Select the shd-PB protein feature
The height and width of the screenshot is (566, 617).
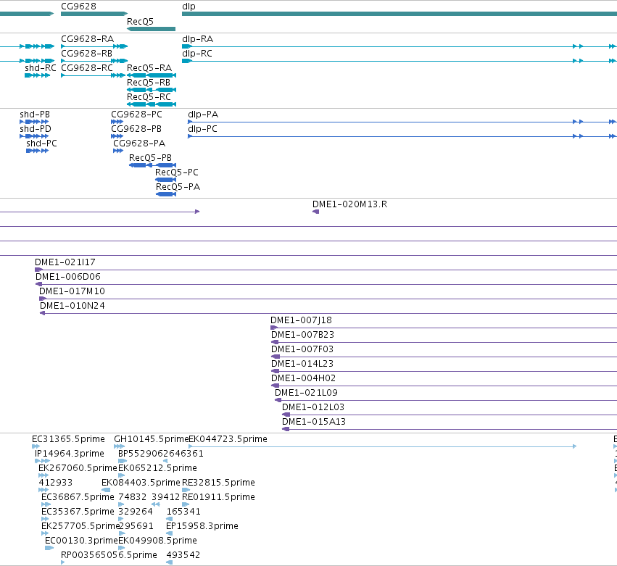pyautogui.click(x=34, y=122)
